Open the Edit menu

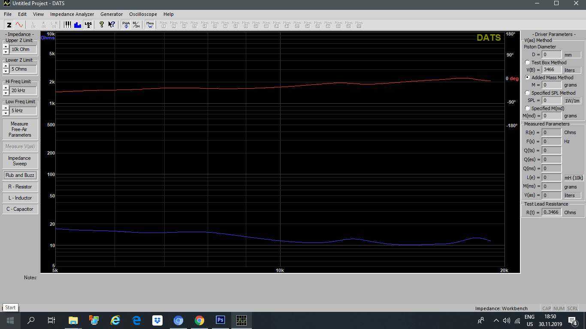pos(22,14)
